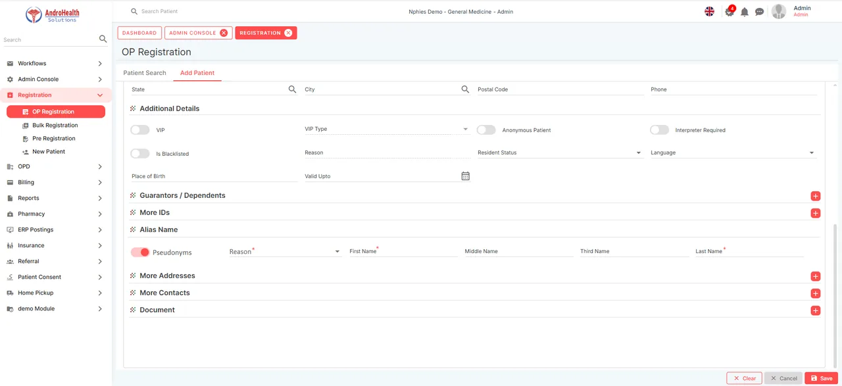842x386 pixels.
Task: Click the language flag icon in header
Action: [709, 11]
